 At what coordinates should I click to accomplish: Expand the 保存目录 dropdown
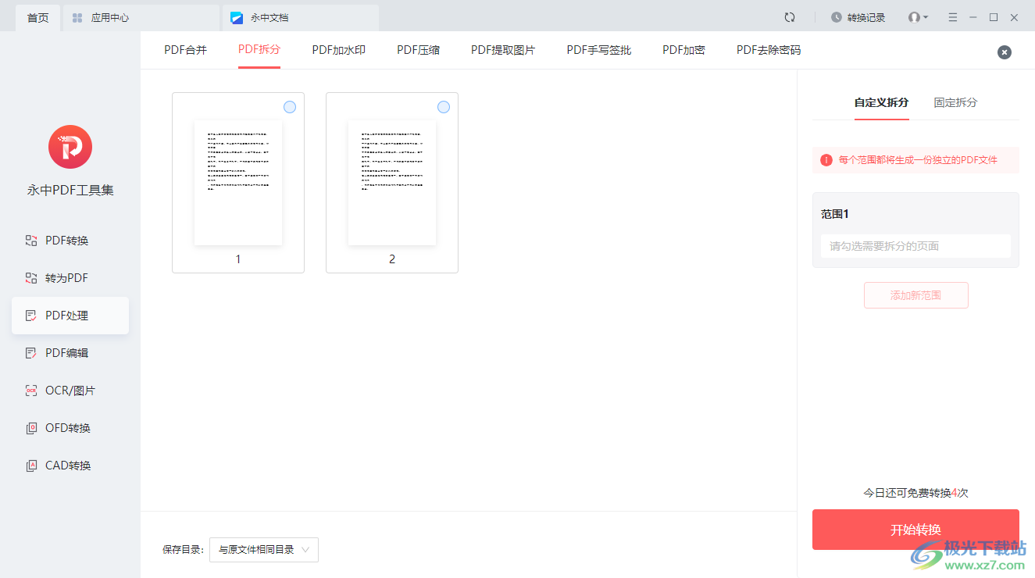264,550
